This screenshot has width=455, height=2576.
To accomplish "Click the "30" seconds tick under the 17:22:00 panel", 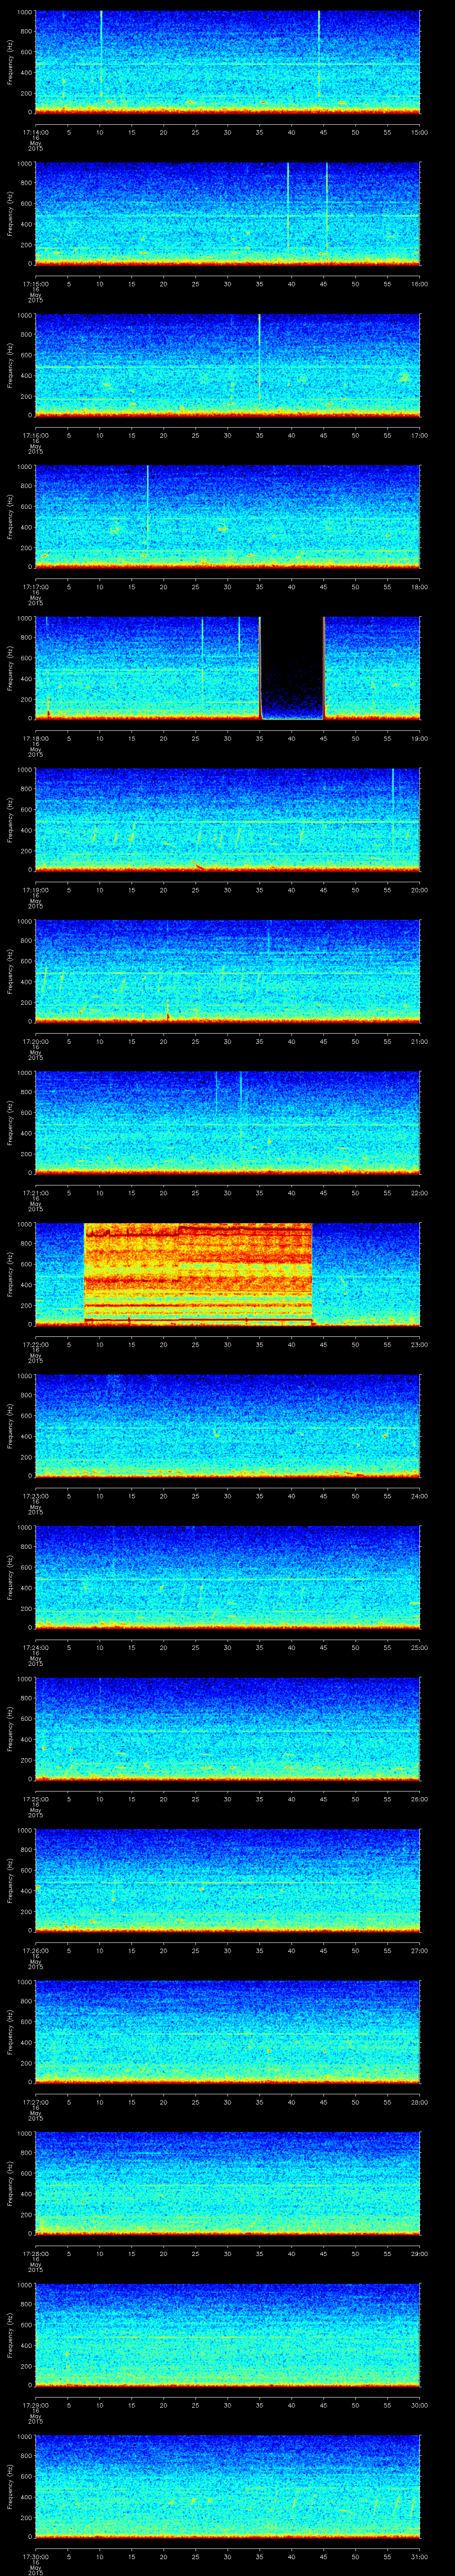I will (x=227, y=1344).
